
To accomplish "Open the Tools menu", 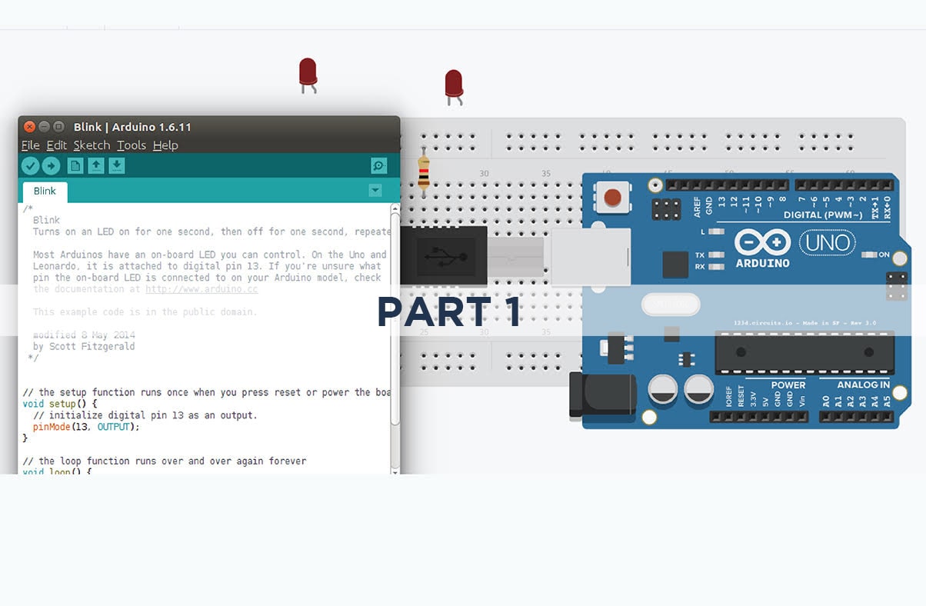I will pos(132,145).
